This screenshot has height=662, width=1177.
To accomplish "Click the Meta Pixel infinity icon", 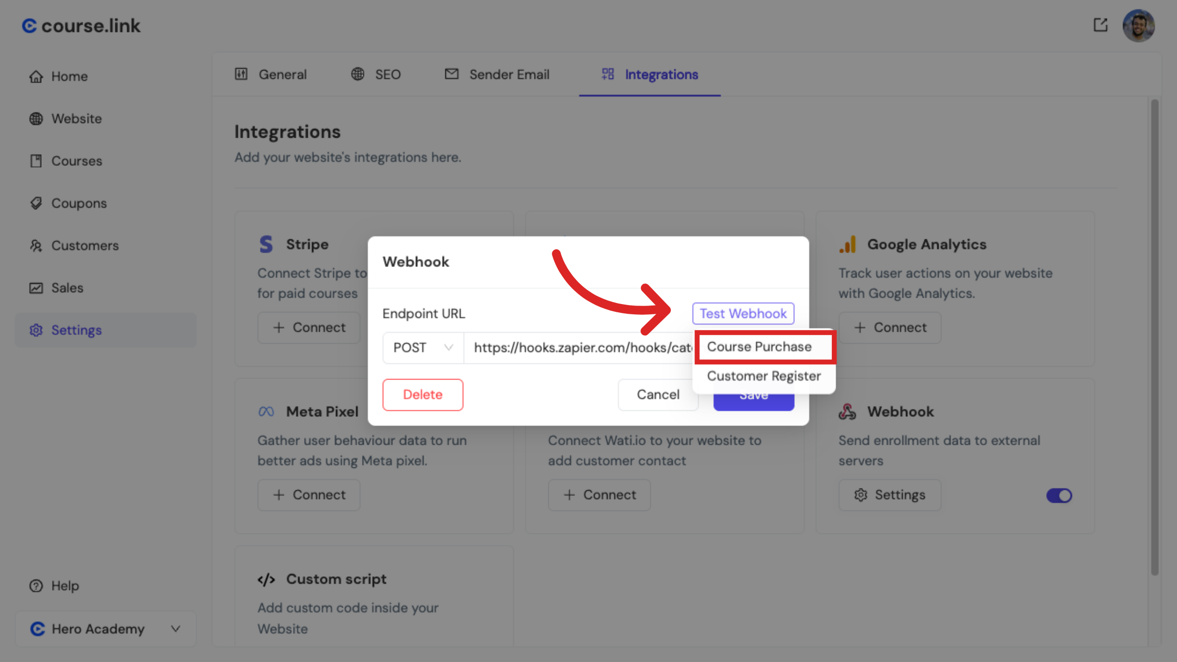I will click(265, 411).
